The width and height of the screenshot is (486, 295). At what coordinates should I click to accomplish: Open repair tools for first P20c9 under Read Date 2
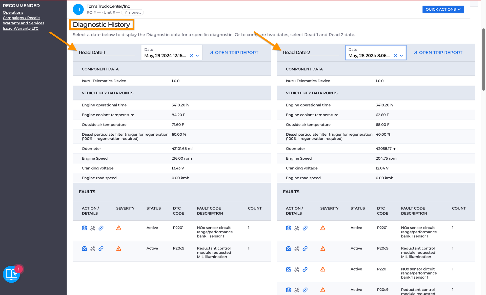297,249
